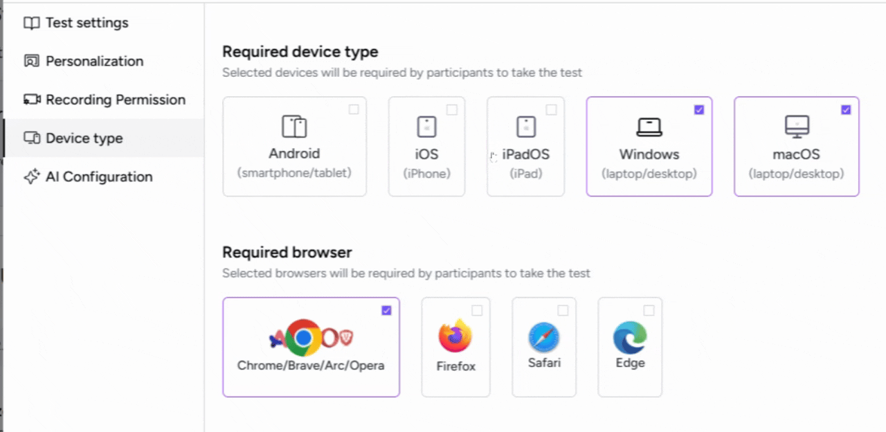Uncheck the Chrome/Brave/Arc/Opera checkbox
The height and width of the screenshot is (432, 886).
tap(386, 311)
